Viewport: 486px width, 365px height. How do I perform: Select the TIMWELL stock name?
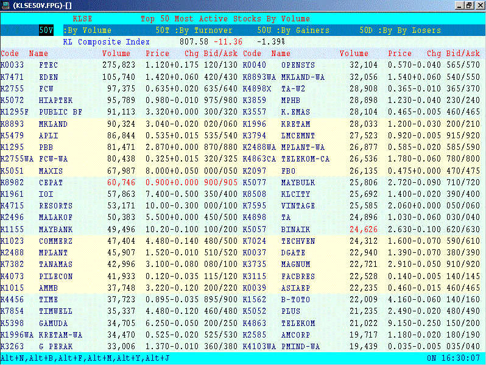coord(56,311)
